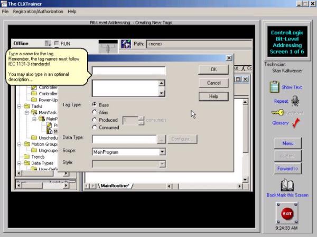Click the Help button in the dialog
Viewport: 317px width, 237px height.
(213, 96)
